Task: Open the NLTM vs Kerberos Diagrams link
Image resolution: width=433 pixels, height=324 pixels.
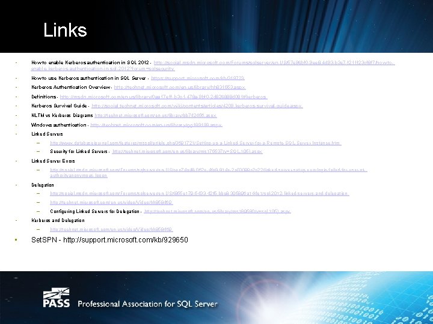Action: tap(156, 116)
